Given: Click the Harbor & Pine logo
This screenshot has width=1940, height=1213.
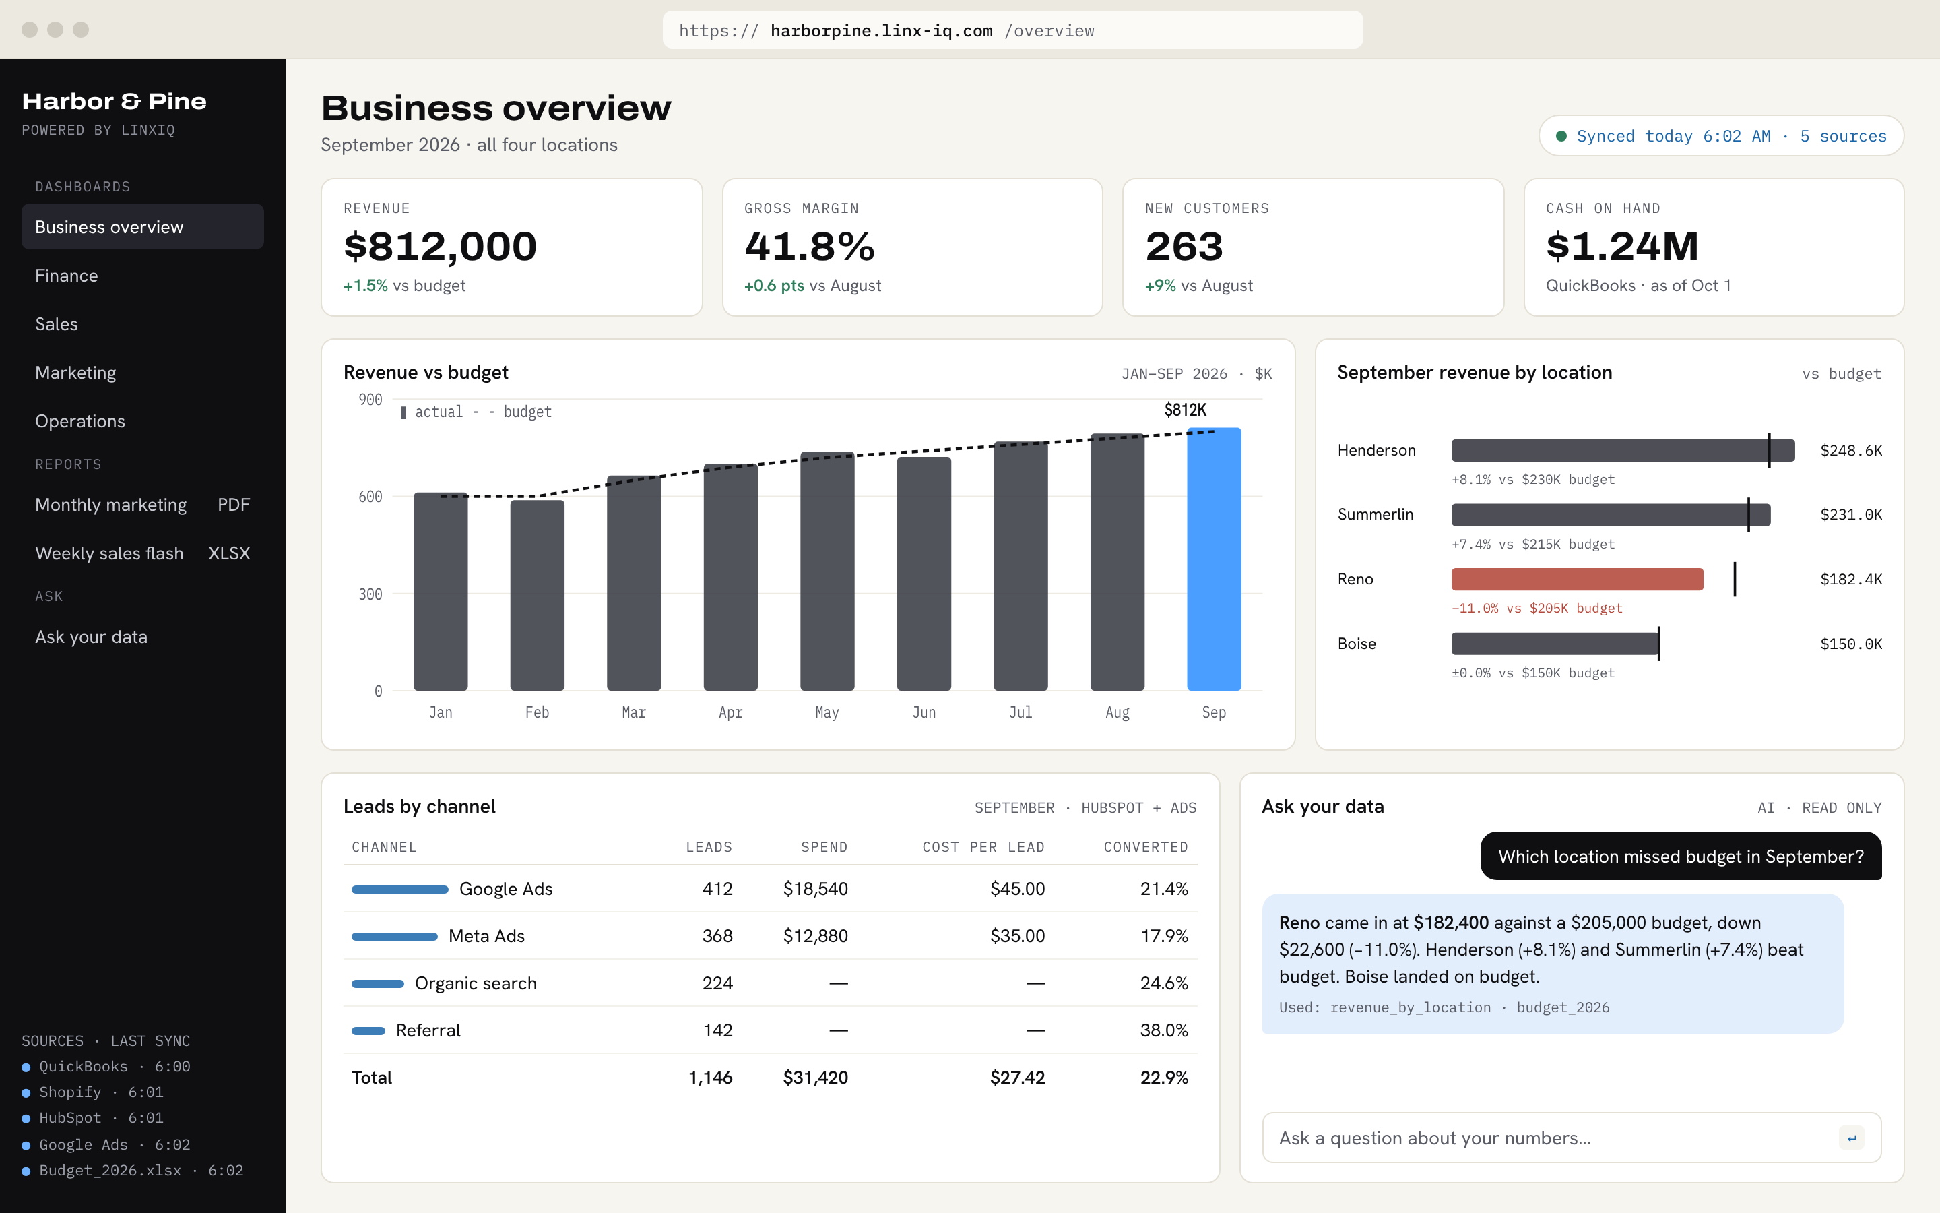Looking at the screenshot, I should click(x=114, y=101).
